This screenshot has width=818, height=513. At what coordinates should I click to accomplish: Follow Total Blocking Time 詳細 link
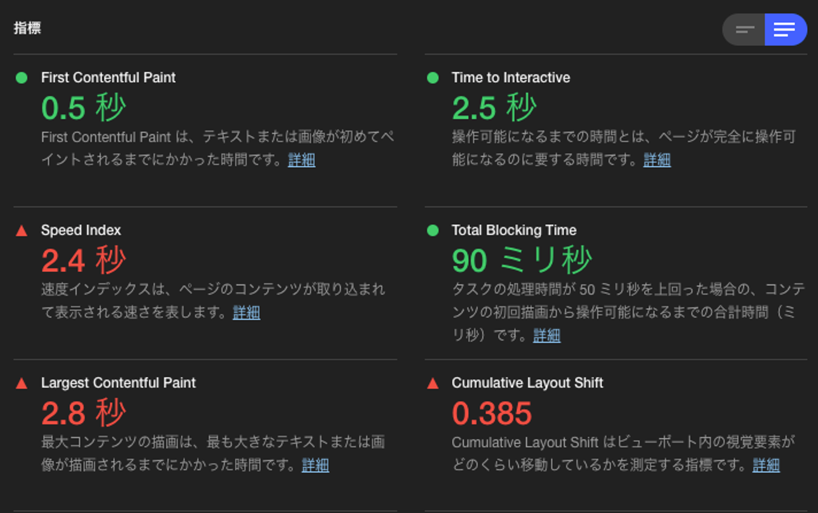point(546,336)
